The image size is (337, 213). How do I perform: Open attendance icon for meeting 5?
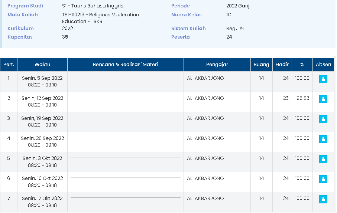(x=323, y=159)
